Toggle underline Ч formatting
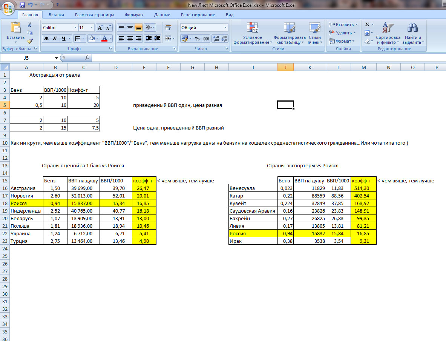446x341 pixels. [63, 39]
